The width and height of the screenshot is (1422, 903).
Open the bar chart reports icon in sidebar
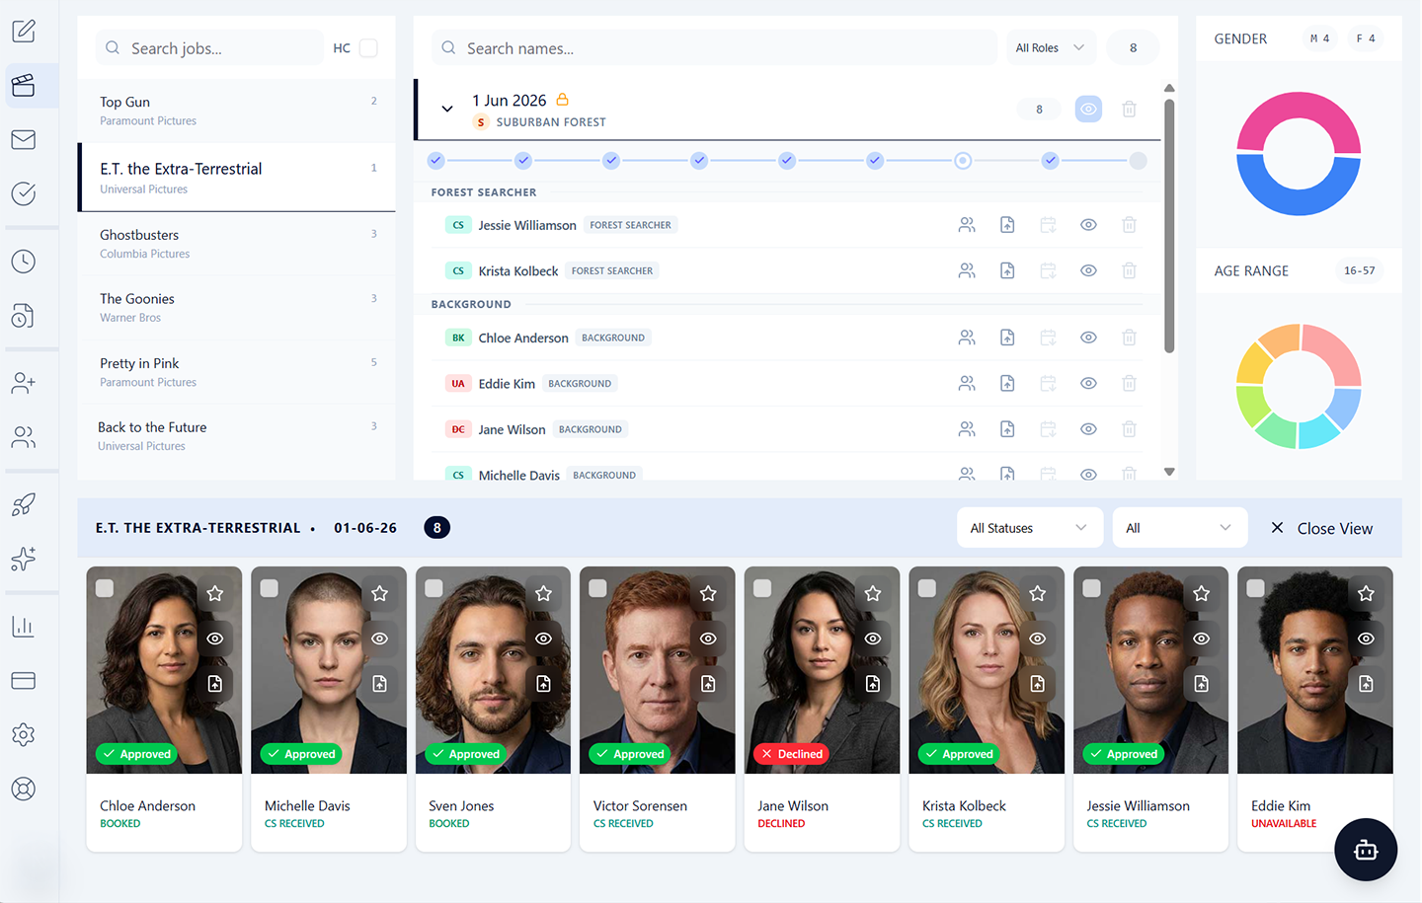(24, 627)
